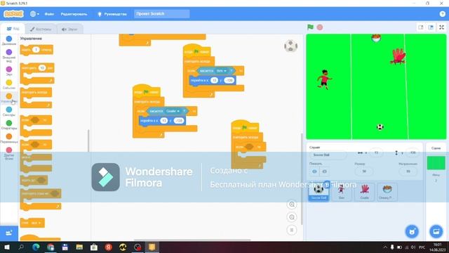Screen dimensions: 449x253
Task: Zoom out the code workspace
Action: click(292, 217)
